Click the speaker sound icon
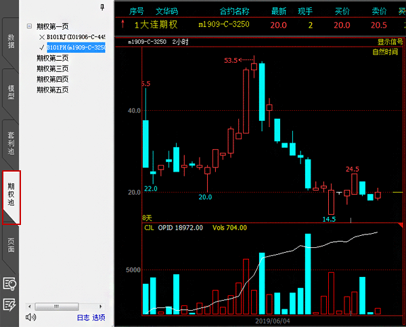The image size is (406, 327). pos(31,317)
